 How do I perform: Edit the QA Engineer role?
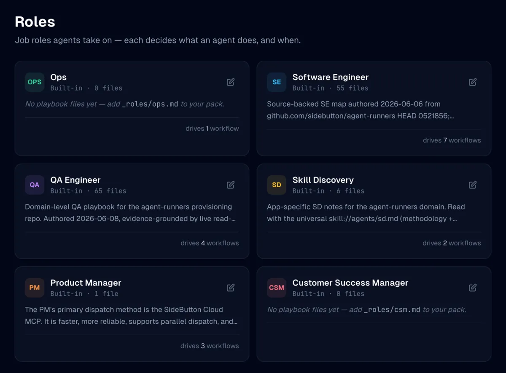pyautogui.click(x=231, y=185)
